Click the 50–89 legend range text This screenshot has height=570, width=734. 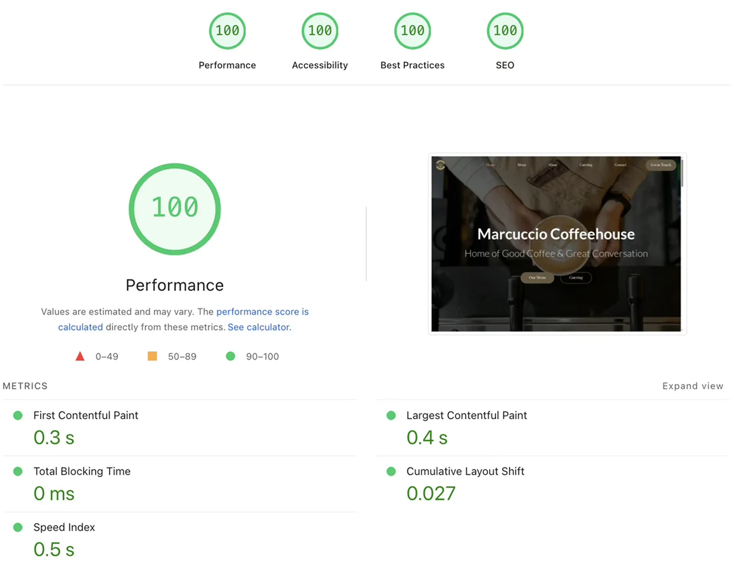tap(182, 357)
